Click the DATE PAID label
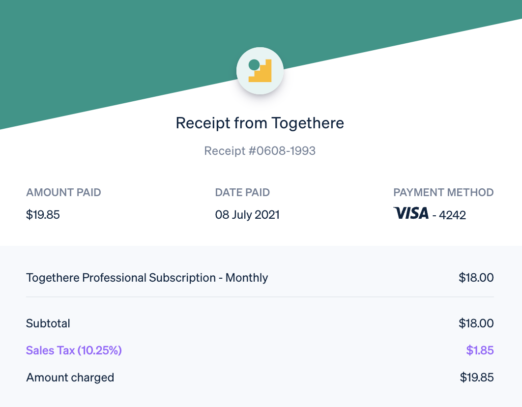Screen dimensions: 522x407 (242, 193)
